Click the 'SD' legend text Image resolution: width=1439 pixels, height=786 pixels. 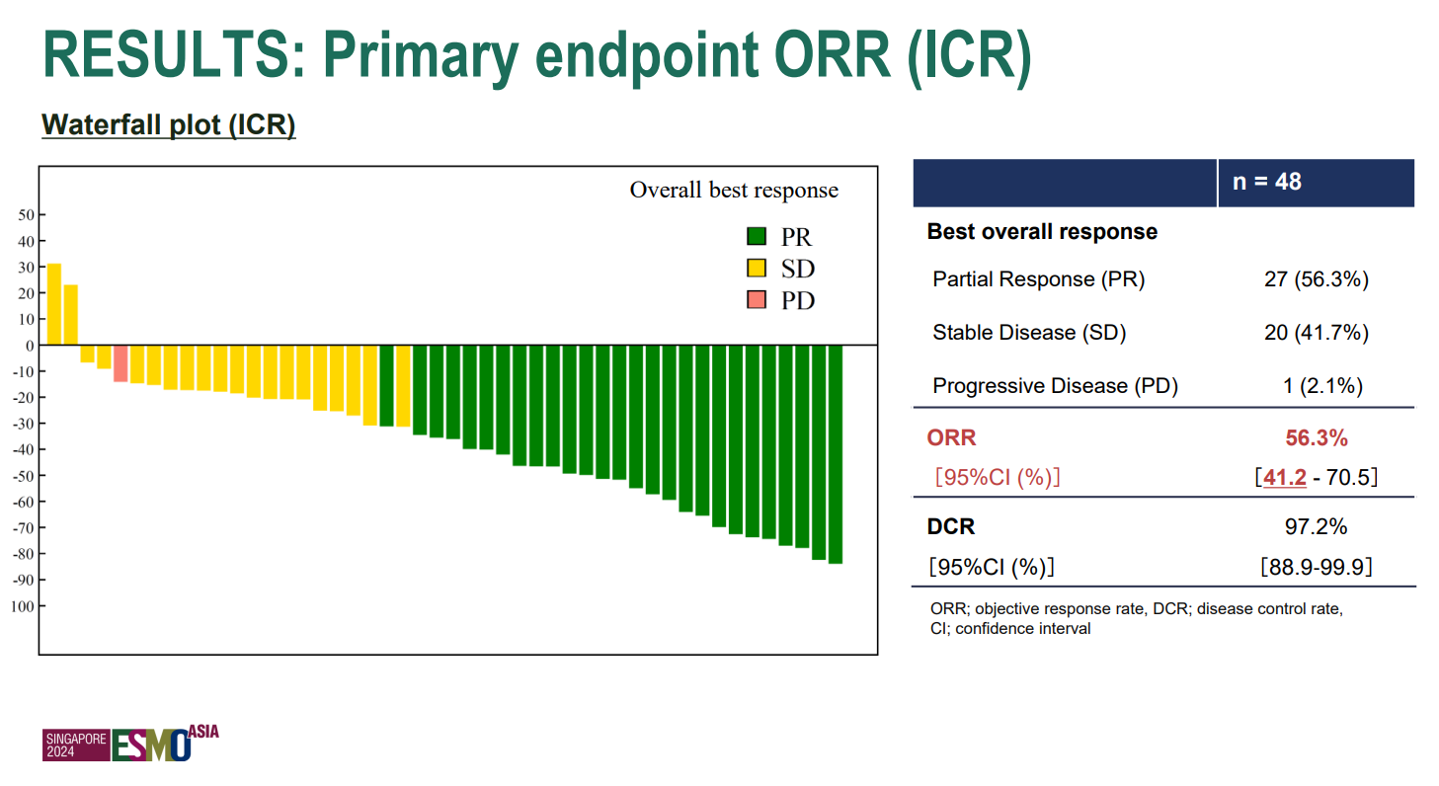pos(798,269)
